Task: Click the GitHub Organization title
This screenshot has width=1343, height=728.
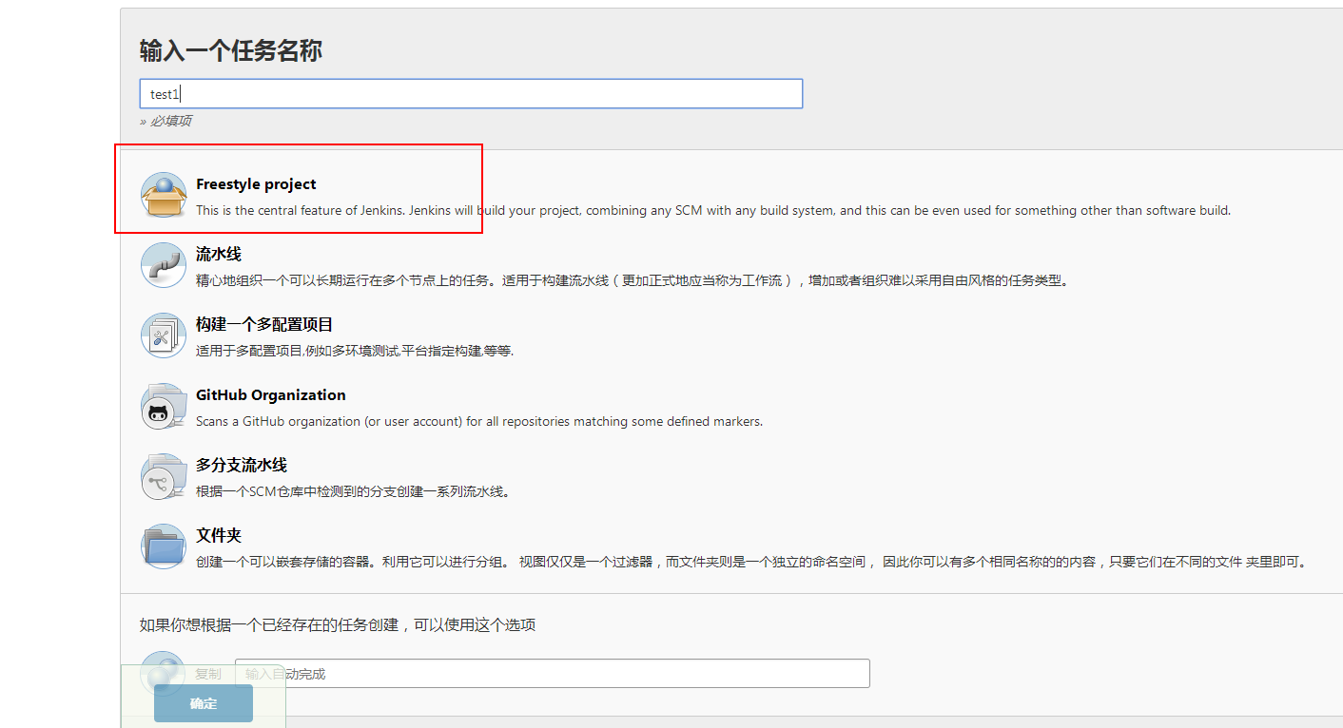Action: tap(271, 395)
